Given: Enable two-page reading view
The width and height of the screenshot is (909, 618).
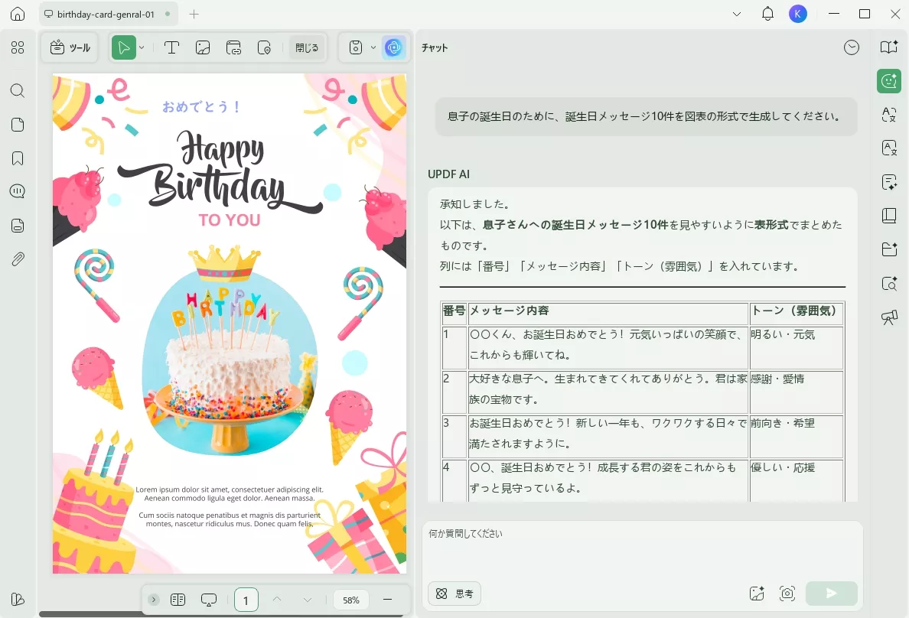Looking at the screenshot, I should tap(178, 600).
